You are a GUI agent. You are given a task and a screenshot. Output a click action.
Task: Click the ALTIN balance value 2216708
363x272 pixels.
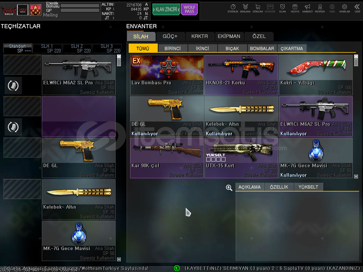tap(134, 5)
